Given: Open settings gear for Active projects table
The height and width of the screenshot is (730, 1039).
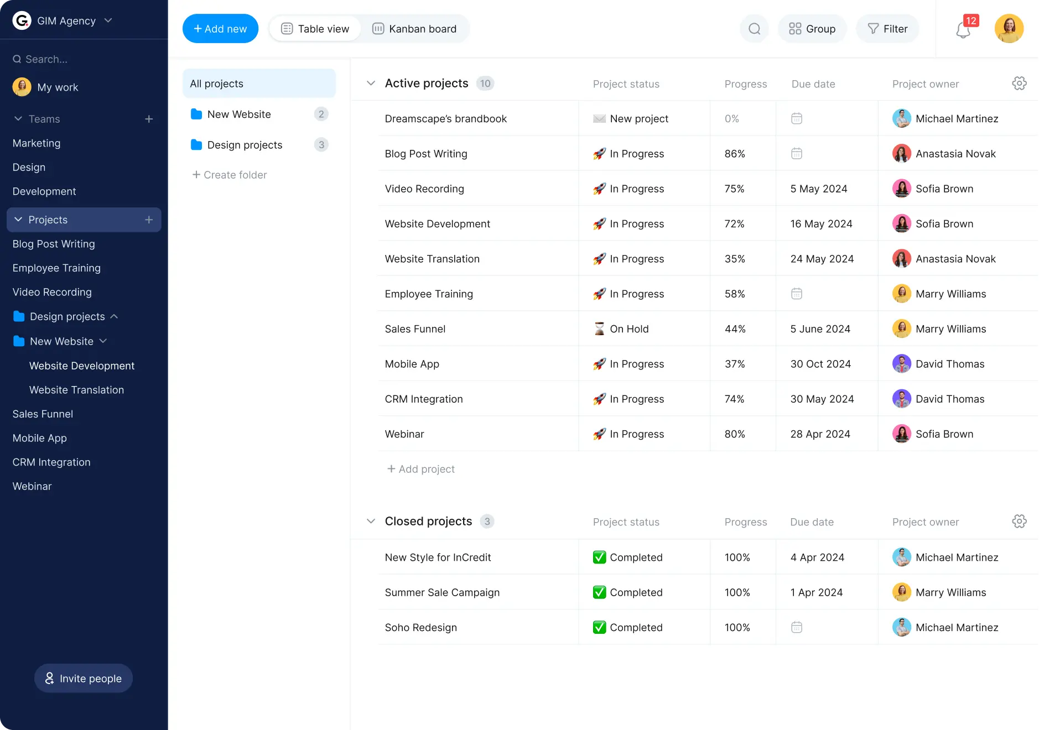Looking at the screenshot, I should 1019,83.
